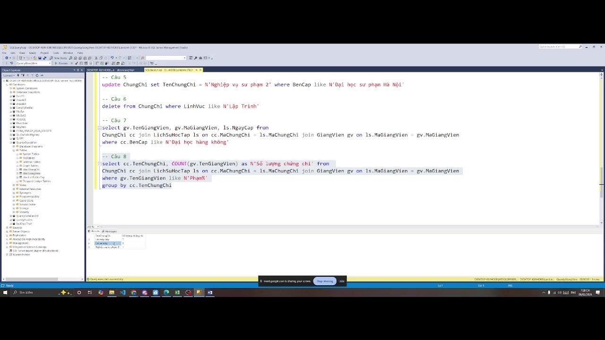Viewport: 605px width, 340px height.
Task: Switch to the Messages tab in the results pane
Action: tap(109, 231)
